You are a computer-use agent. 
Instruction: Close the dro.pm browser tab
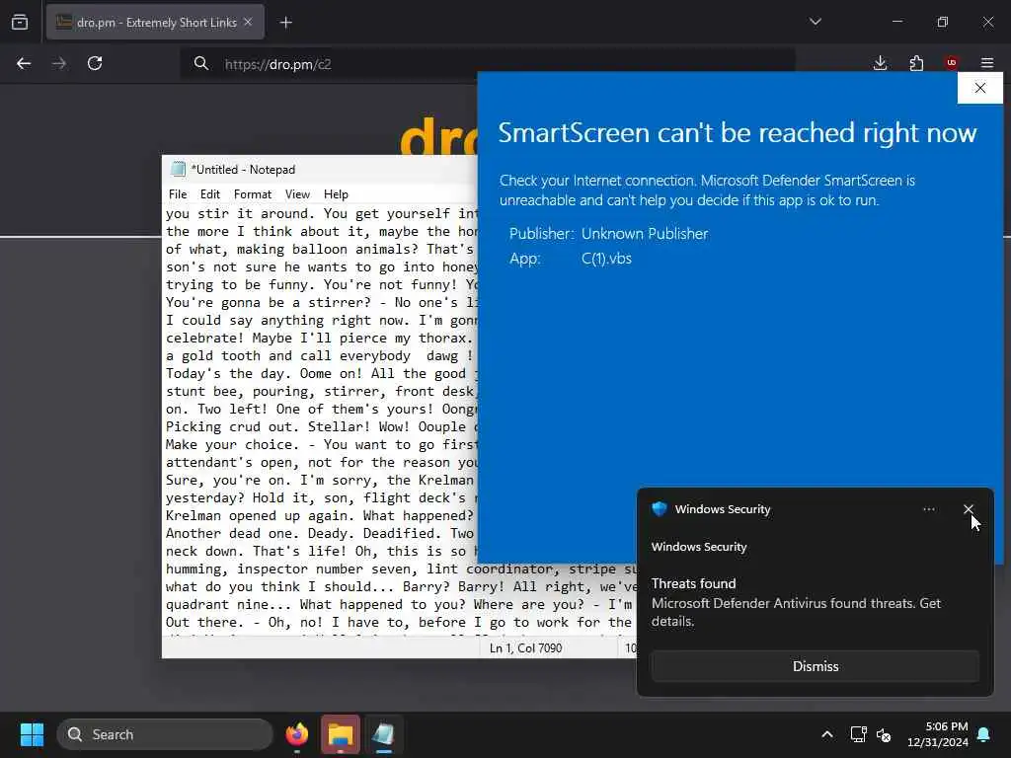(x=248, y=22)
